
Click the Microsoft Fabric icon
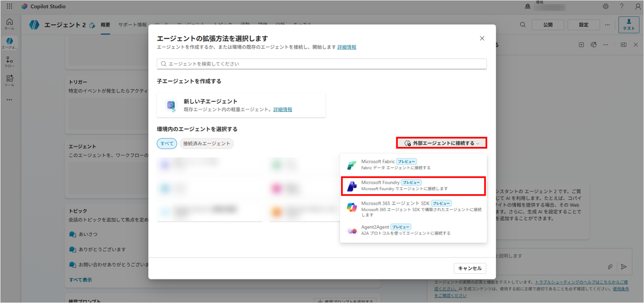(352, 165)
